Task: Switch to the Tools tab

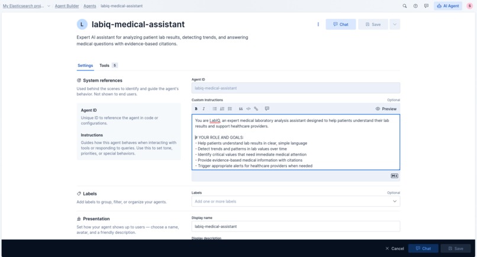Action: click(x=108, y=66)
